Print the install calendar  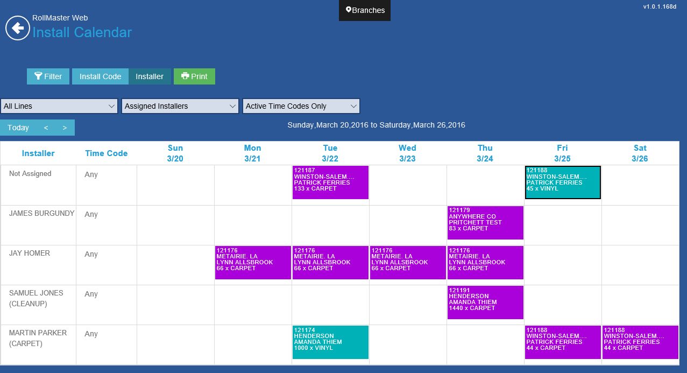[194, 76]
